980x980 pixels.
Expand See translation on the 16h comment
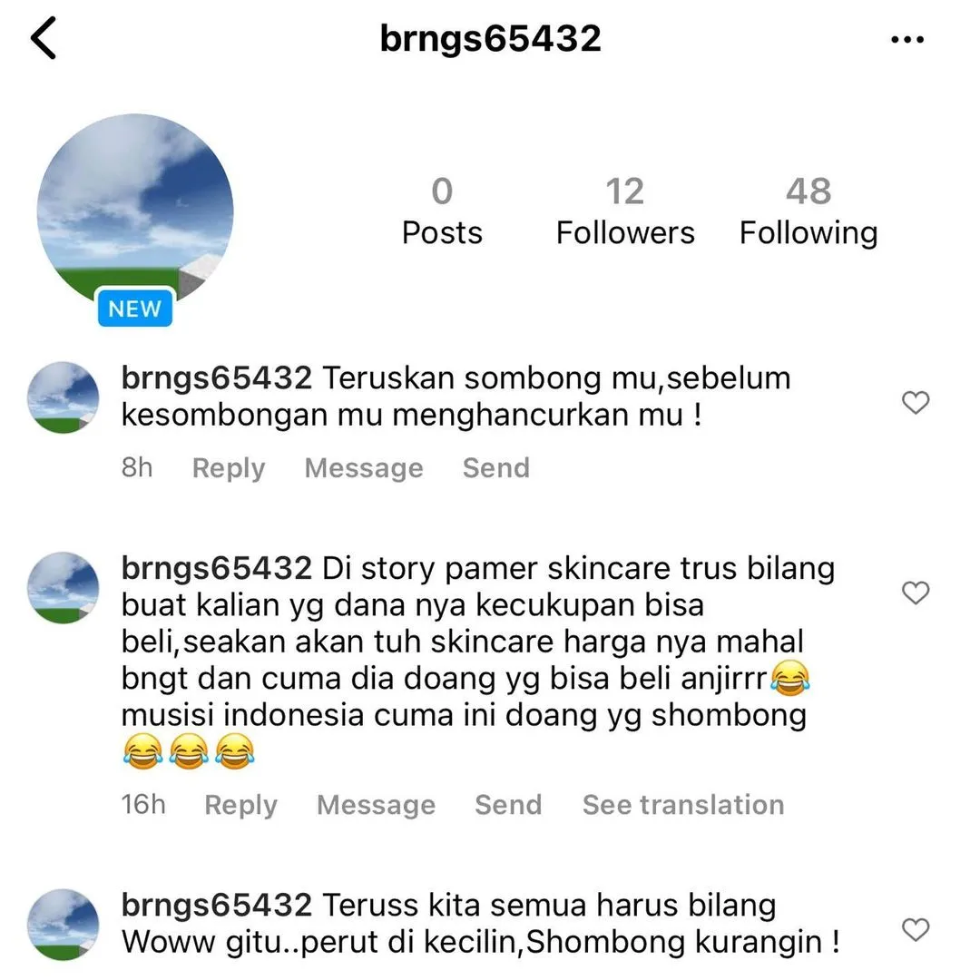684,804
